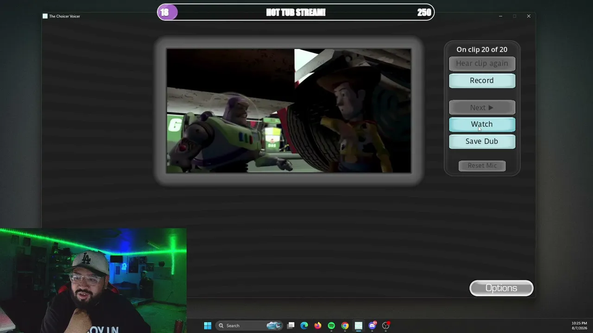The width and height of the screenshot is (593, 333).
Task: Open the Options menu
Action: [x=501, y=288]
